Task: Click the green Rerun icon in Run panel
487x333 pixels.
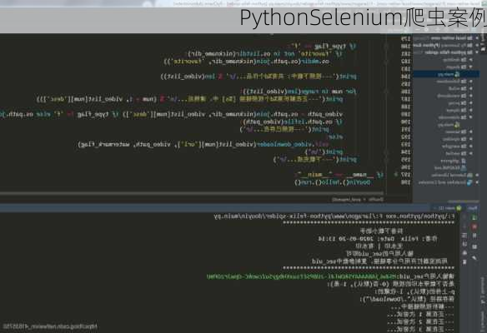Action: 474,218
